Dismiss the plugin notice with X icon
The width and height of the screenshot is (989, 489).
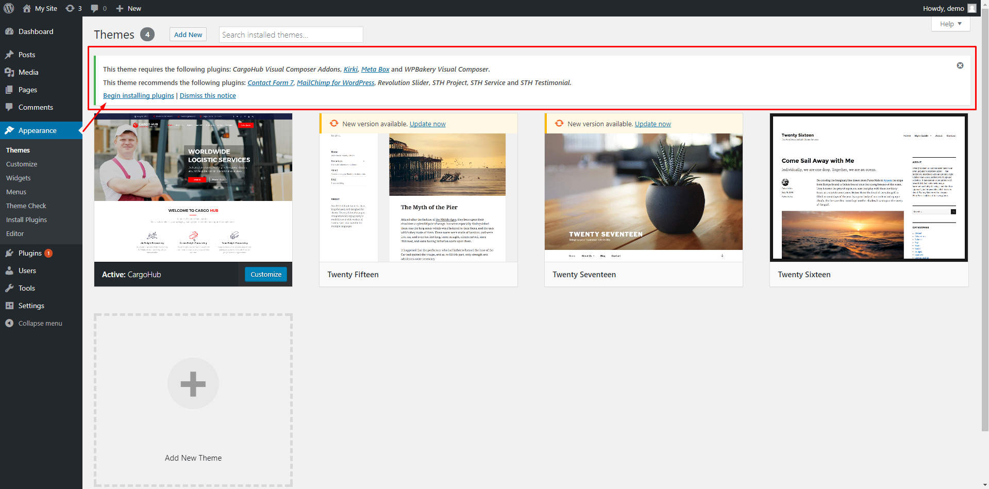tap(960, 65)
